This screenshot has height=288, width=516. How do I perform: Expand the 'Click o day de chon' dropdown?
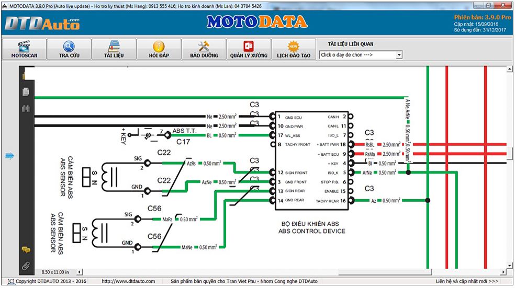(399, 55)
